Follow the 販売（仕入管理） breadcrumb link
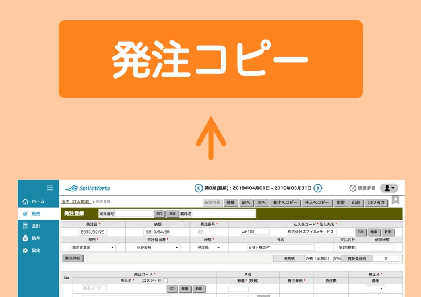 (76, 201)
